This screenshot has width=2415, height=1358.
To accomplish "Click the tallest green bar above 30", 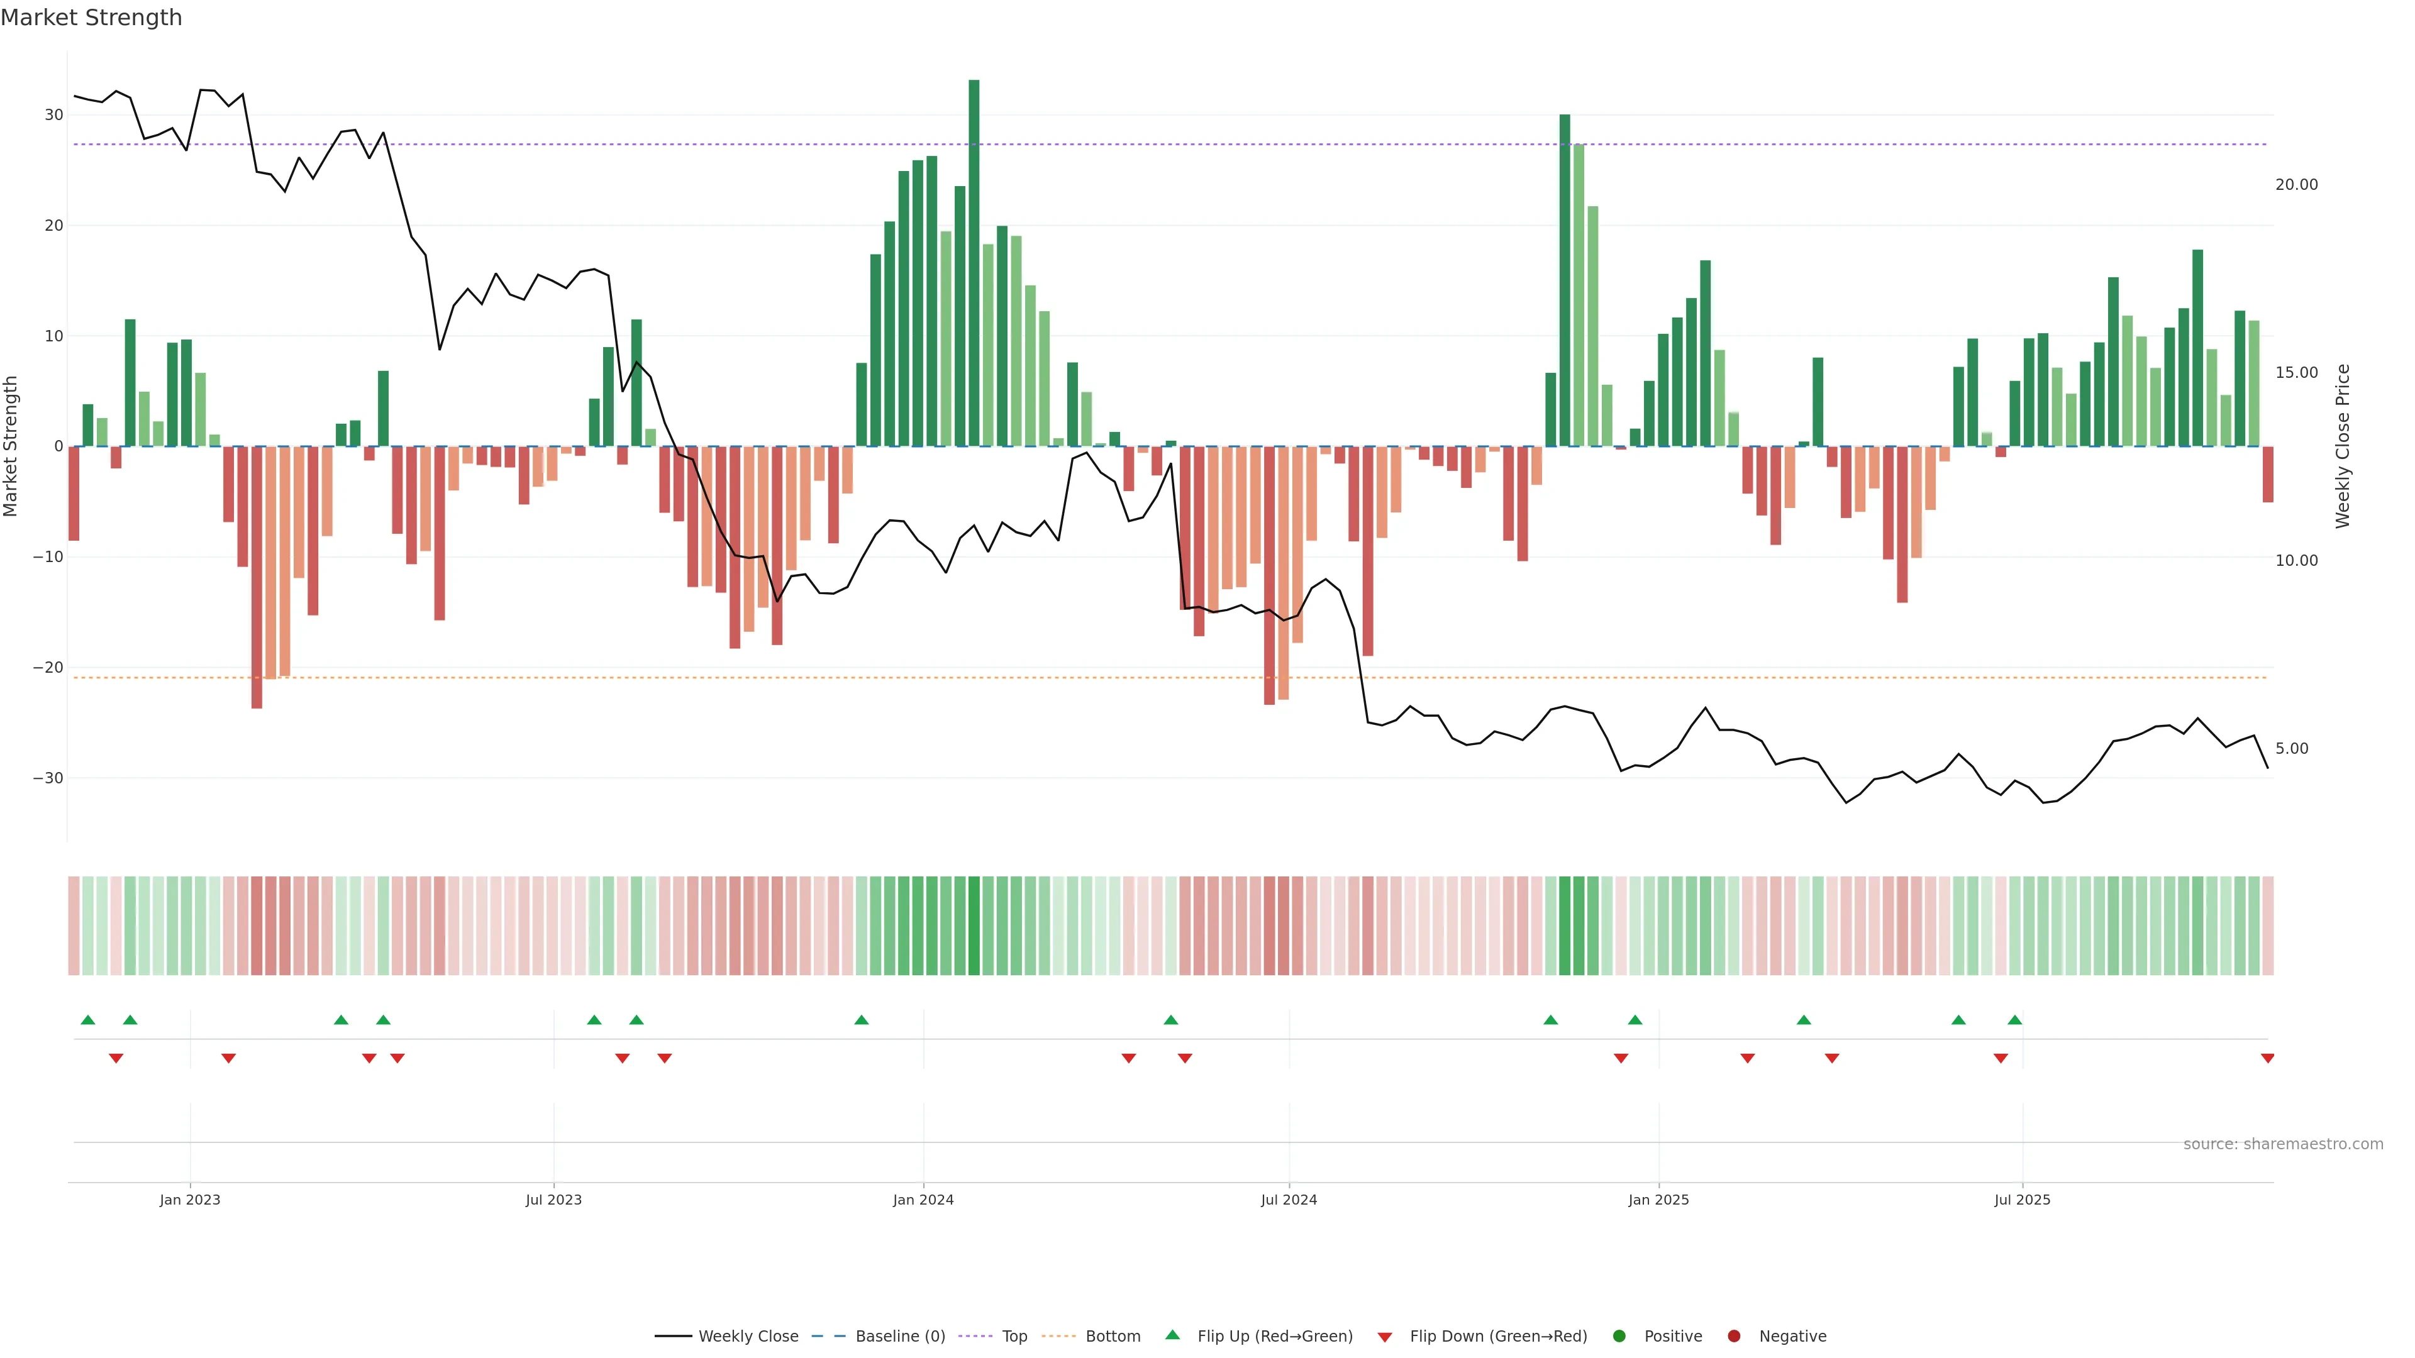I will (x=974, y=262).
